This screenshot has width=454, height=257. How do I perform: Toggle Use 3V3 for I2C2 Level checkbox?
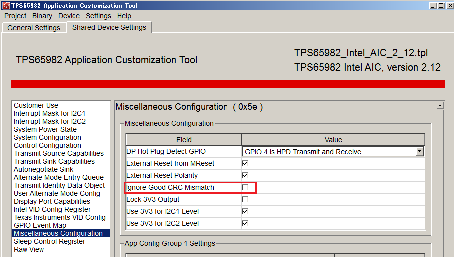[x=245, y=223]
